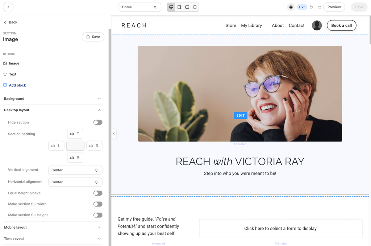Select the desktop device view icon
The height and width of the screenshot is (246, 371).
171,7
